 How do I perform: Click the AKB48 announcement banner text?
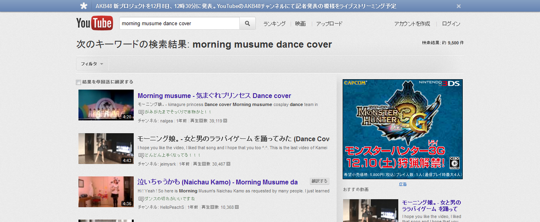pos(246,6)
